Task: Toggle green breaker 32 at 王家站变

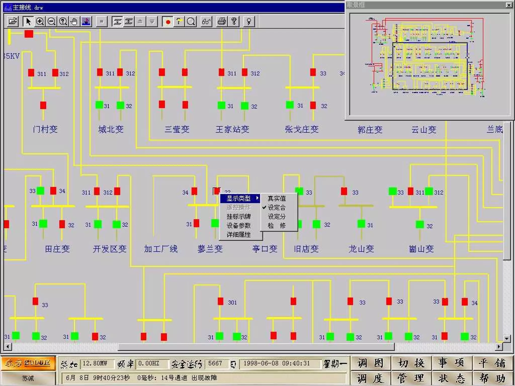Action: coord(245,106)
